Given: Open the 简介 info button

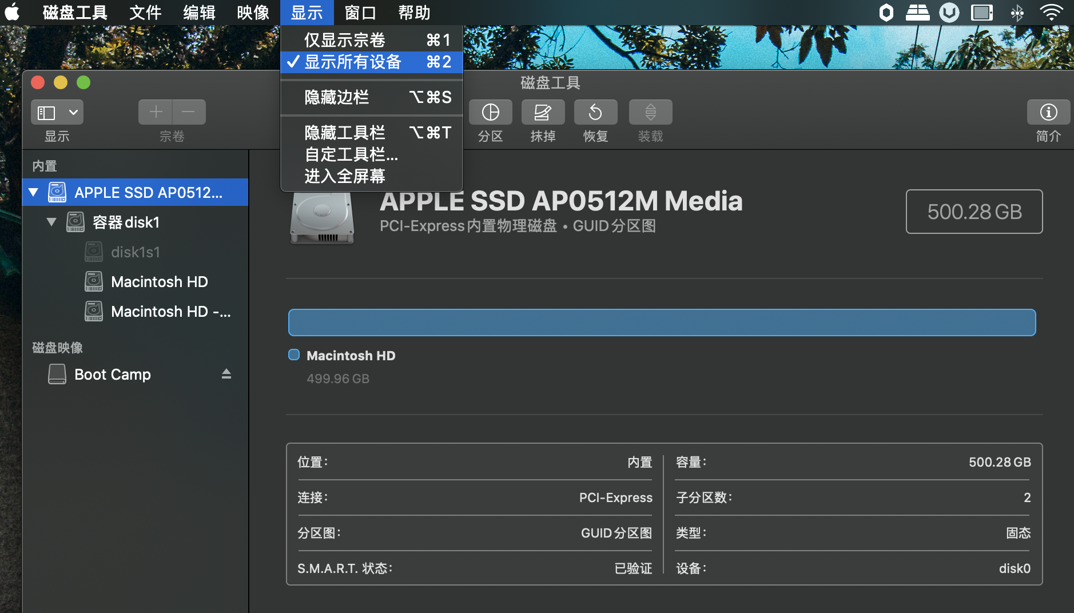Looking at the screenshot, I should [1048, 112].
